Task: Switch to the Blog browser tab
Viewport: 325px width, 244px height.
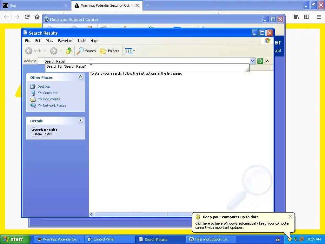Action: tap(35, 5)
